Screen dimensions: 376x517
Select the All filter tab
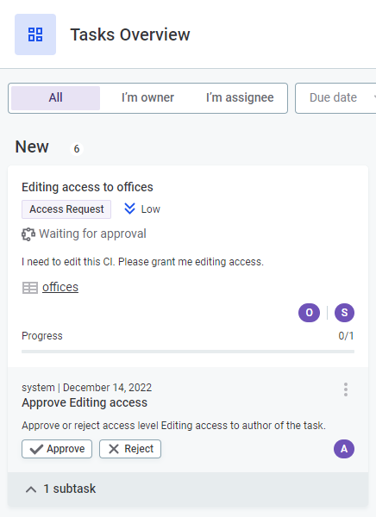(x=55, y=98)
